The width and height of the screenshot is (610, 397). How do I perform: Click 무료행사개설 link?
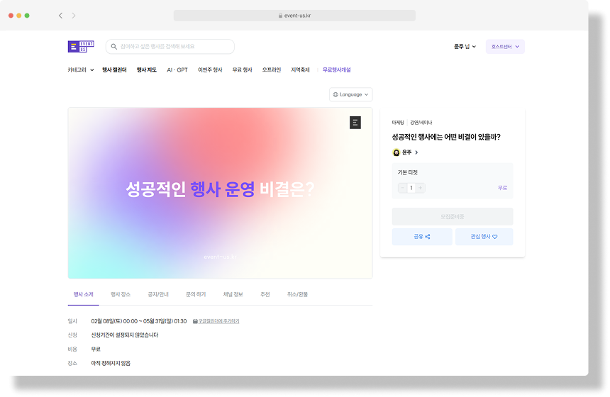pos(336,70)
